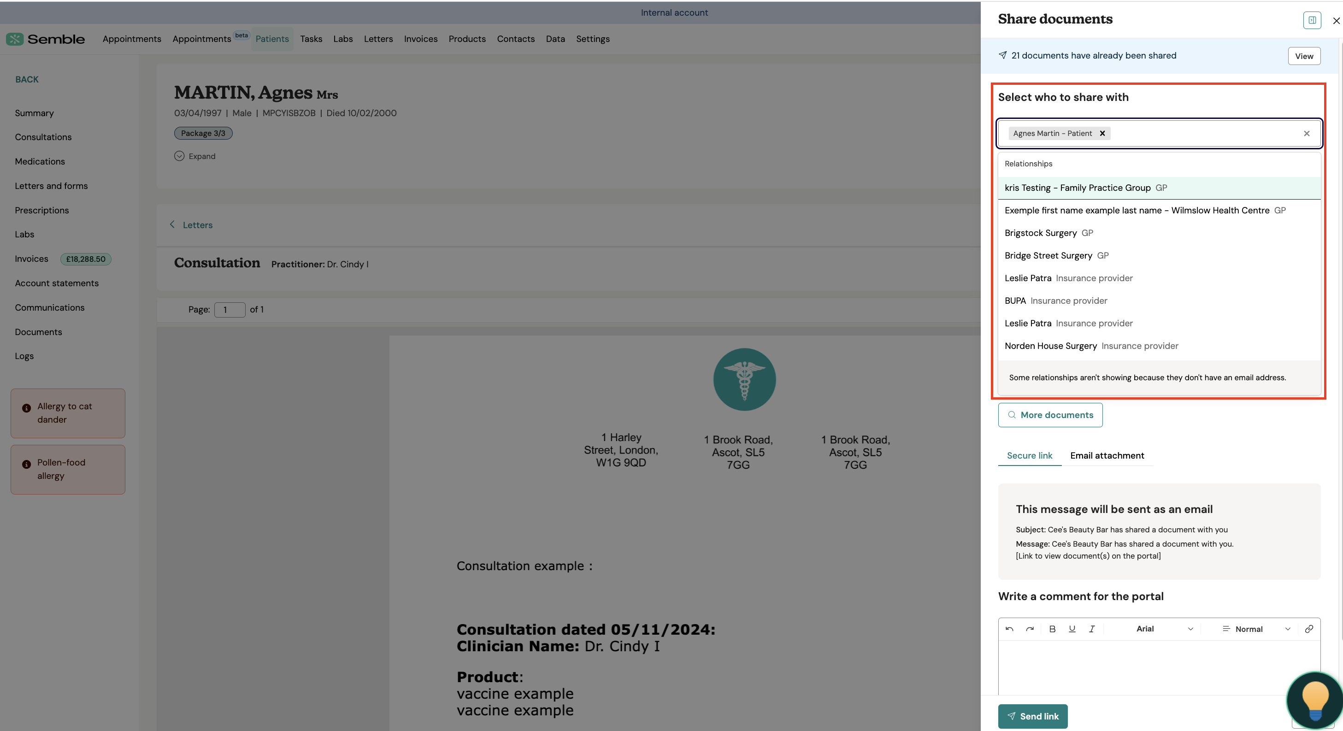
Task: Open the Invoices top menu
Action: point(421,39)
